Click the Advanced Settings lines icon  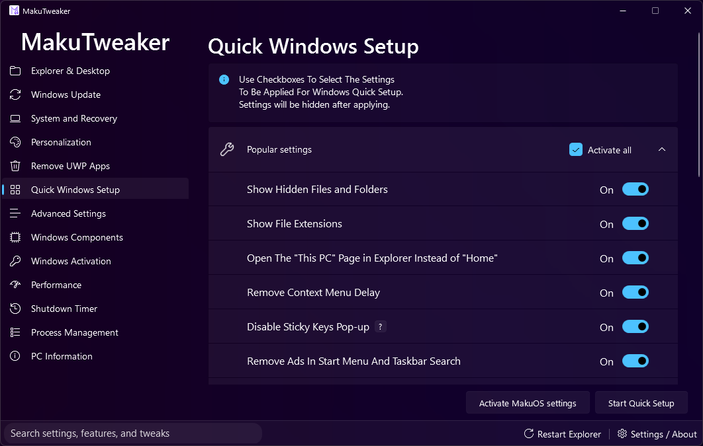click(15, 213)
